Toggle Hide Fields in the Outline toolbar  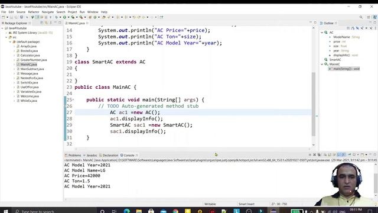[x=357, y=28]
